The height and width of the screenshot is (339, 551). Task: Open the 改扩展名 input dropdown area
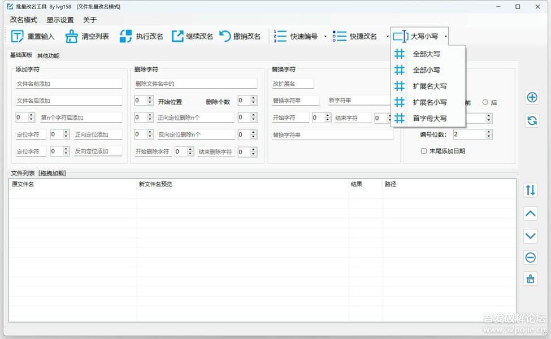click(x=293, y=82)
